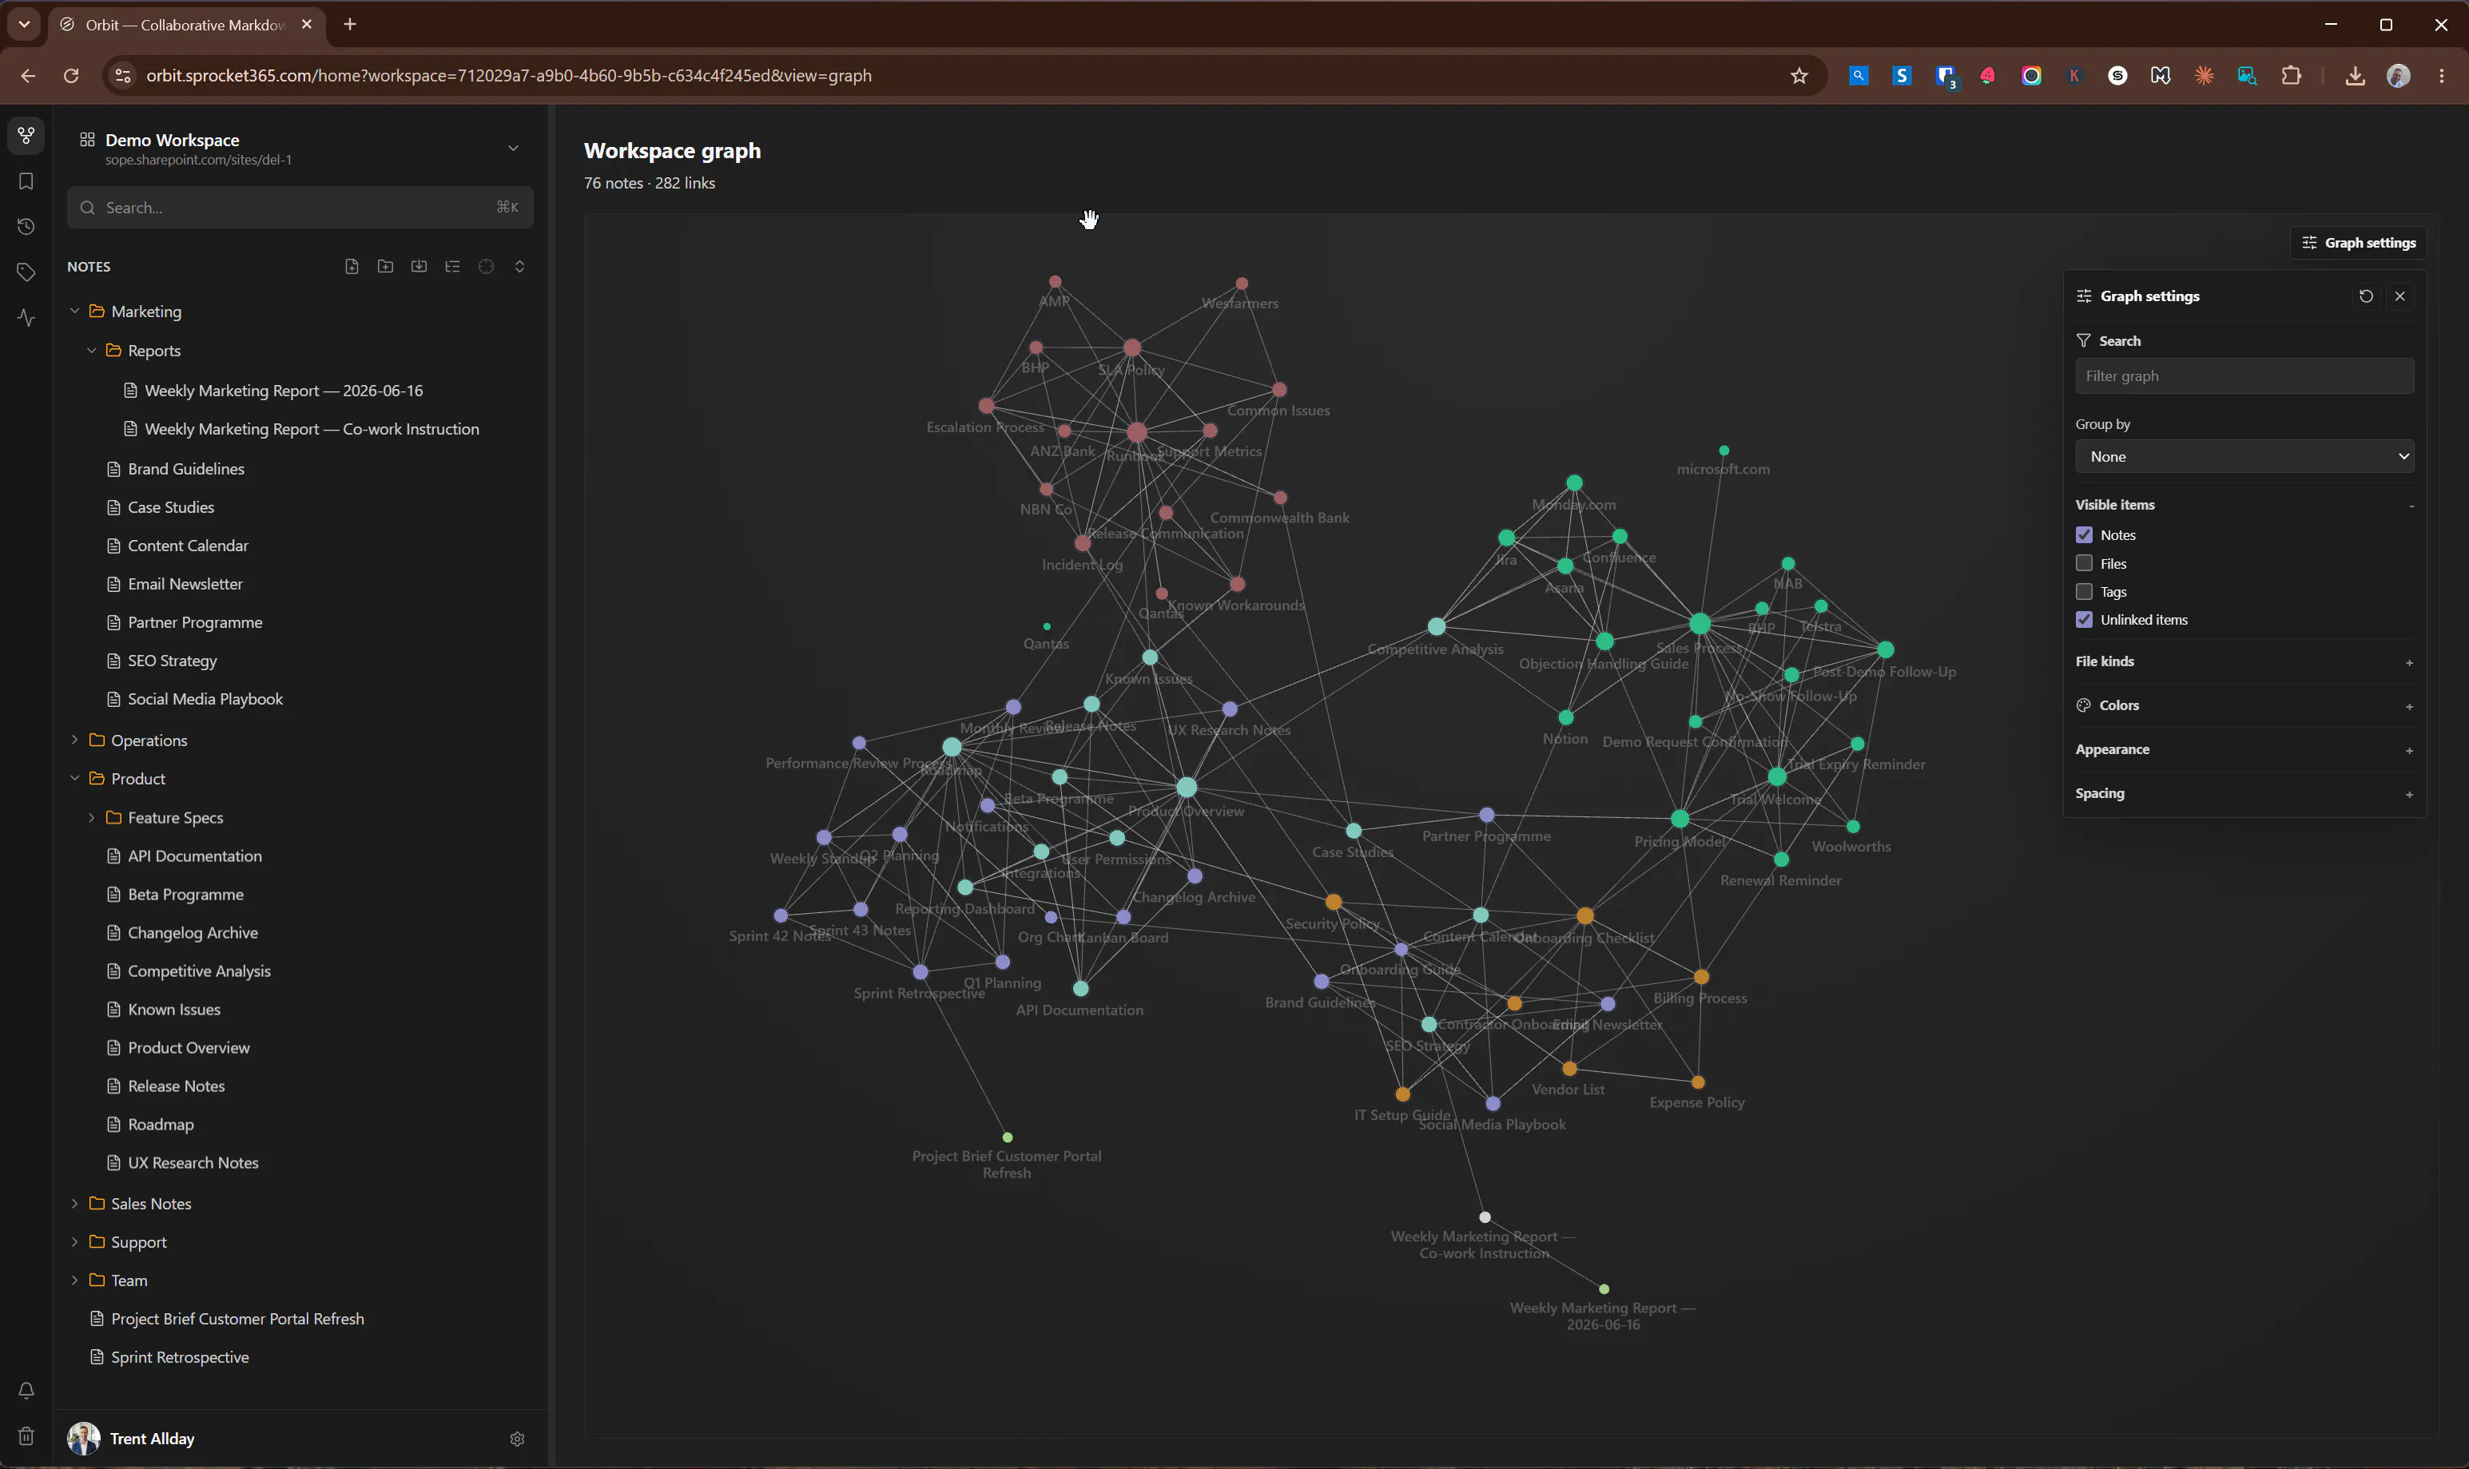Open the Demo Workspace switcher chevron
2469x1469 pixels.
tap(513, 149)
